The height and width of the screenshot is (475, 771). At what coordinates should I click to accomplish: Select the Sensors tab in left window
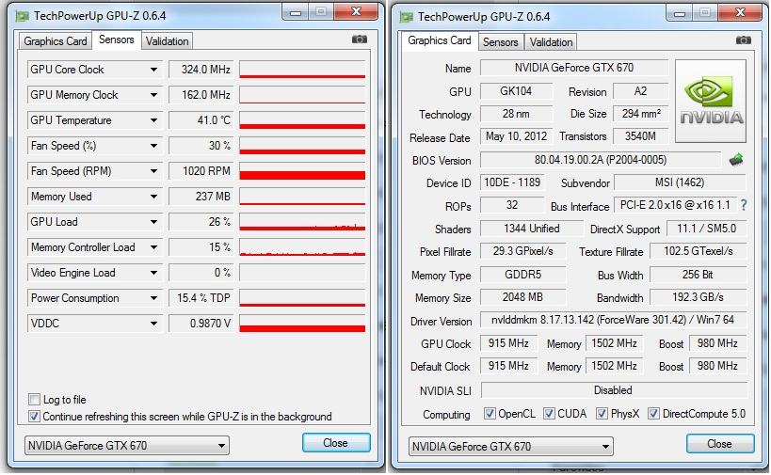coord(117,40)
